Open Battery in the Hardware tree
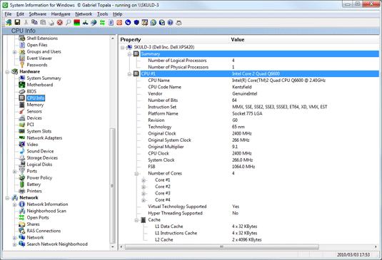 coord(34,184)
